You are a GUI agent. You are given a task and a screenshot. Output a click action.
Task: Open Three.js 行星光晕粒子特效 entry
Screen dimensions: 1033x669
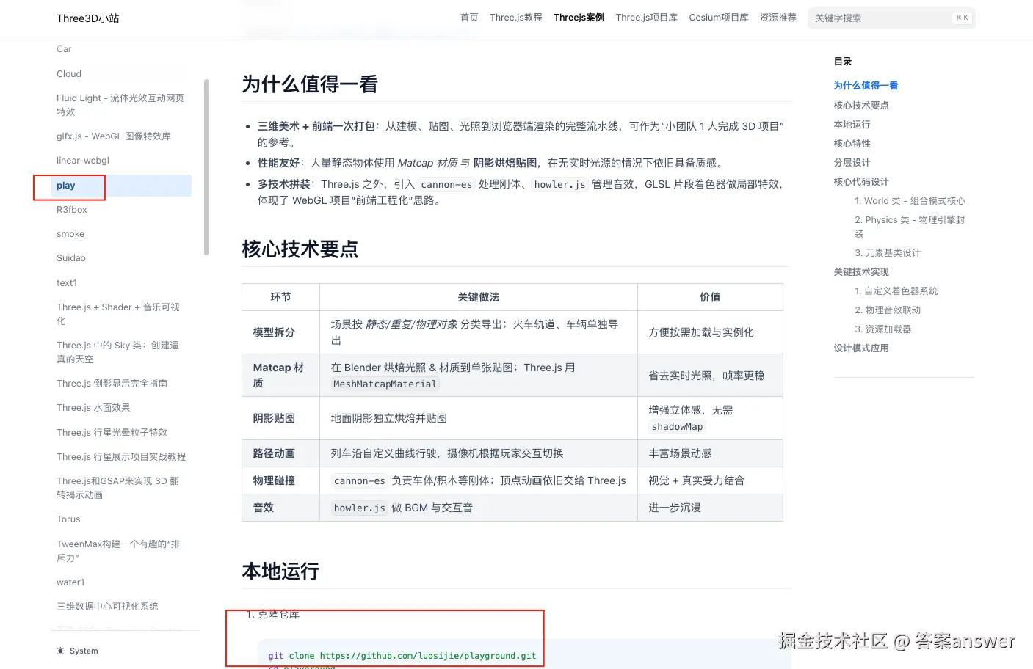click(112, 433)
